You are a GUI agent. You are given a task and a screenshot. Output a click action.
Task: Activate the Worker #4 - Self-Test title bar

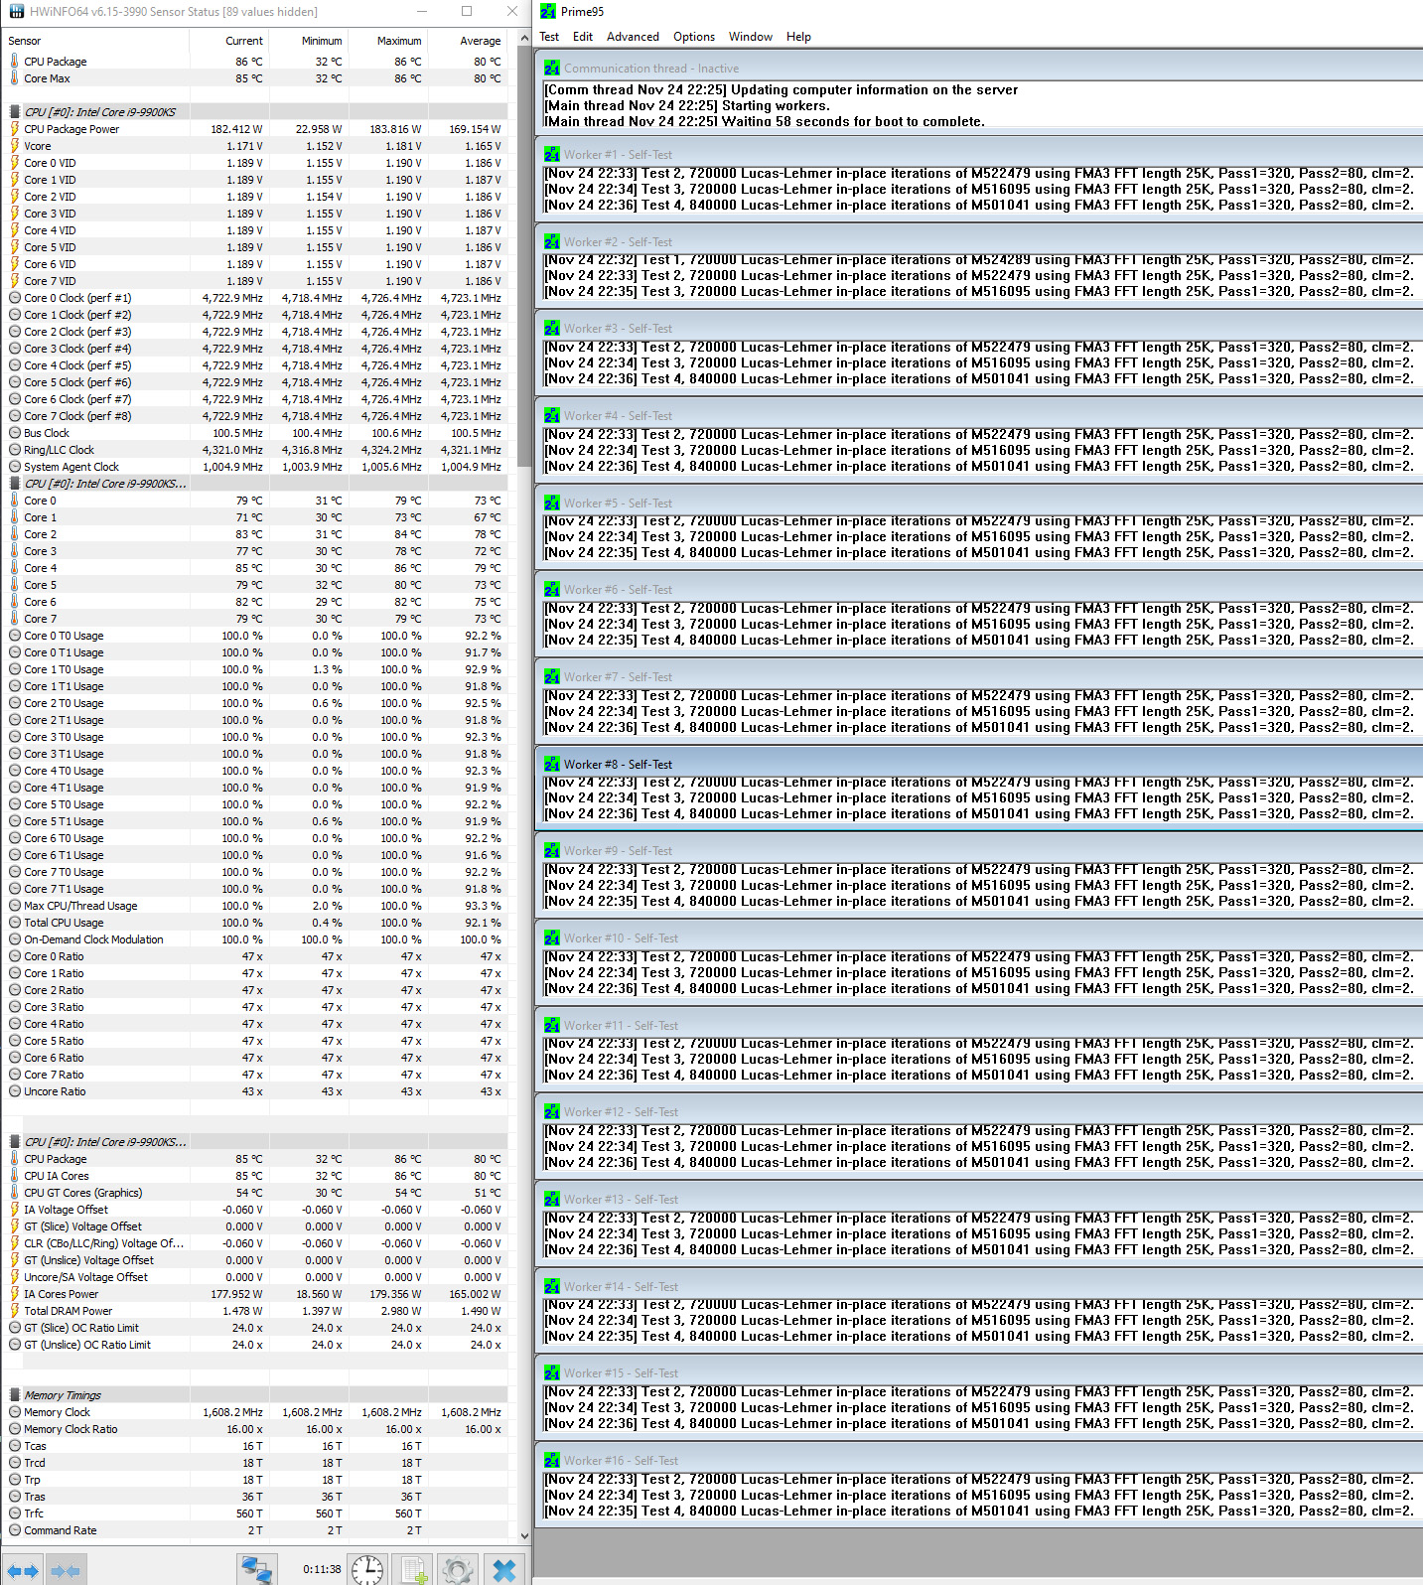click(980, 416)
